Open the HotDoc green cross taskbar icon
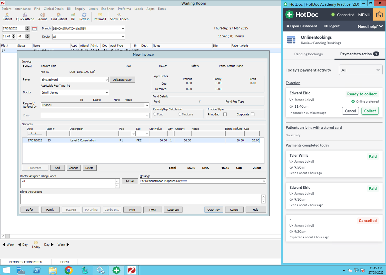Image resolution: width=386 pixels, height=275 pixels. click(x=116, y=270)
